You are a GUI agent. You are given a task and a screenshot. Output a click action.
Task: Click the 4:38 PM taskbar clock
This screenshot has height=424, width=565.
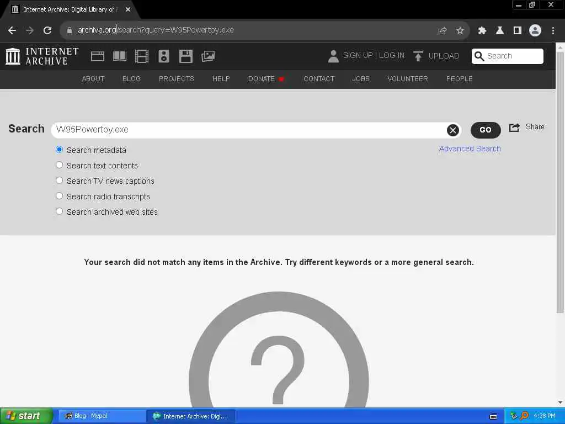545,416
